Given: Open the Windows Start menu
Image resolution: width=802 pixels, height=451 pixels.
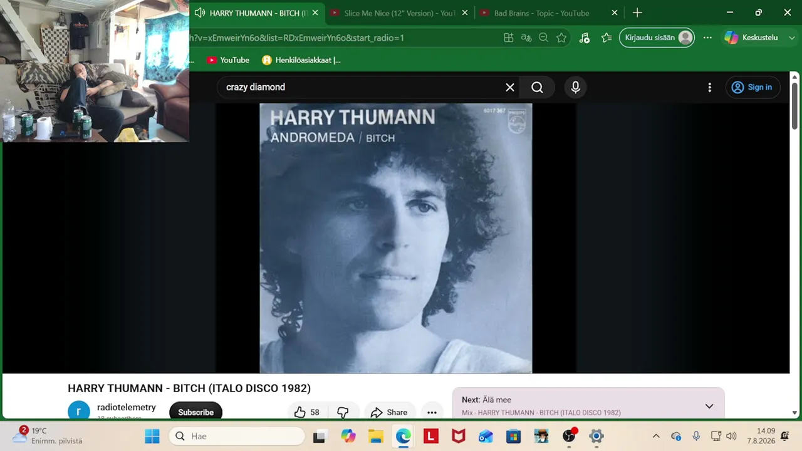Looking at the screenshot, I should coord(152,436).
